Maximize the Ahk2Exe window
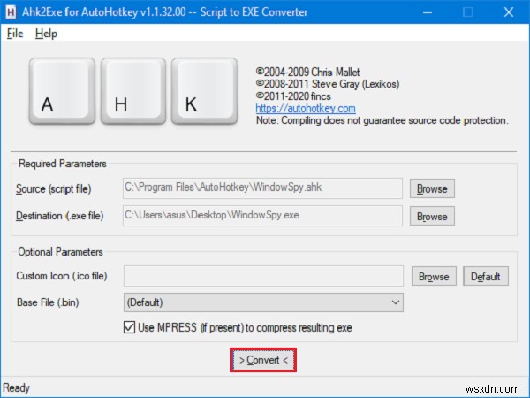The width and height of the screenshot is (530, 398). coord(468,12)
